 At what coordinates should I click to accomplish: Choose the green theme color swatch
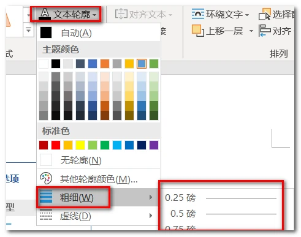tap(154, 64)
